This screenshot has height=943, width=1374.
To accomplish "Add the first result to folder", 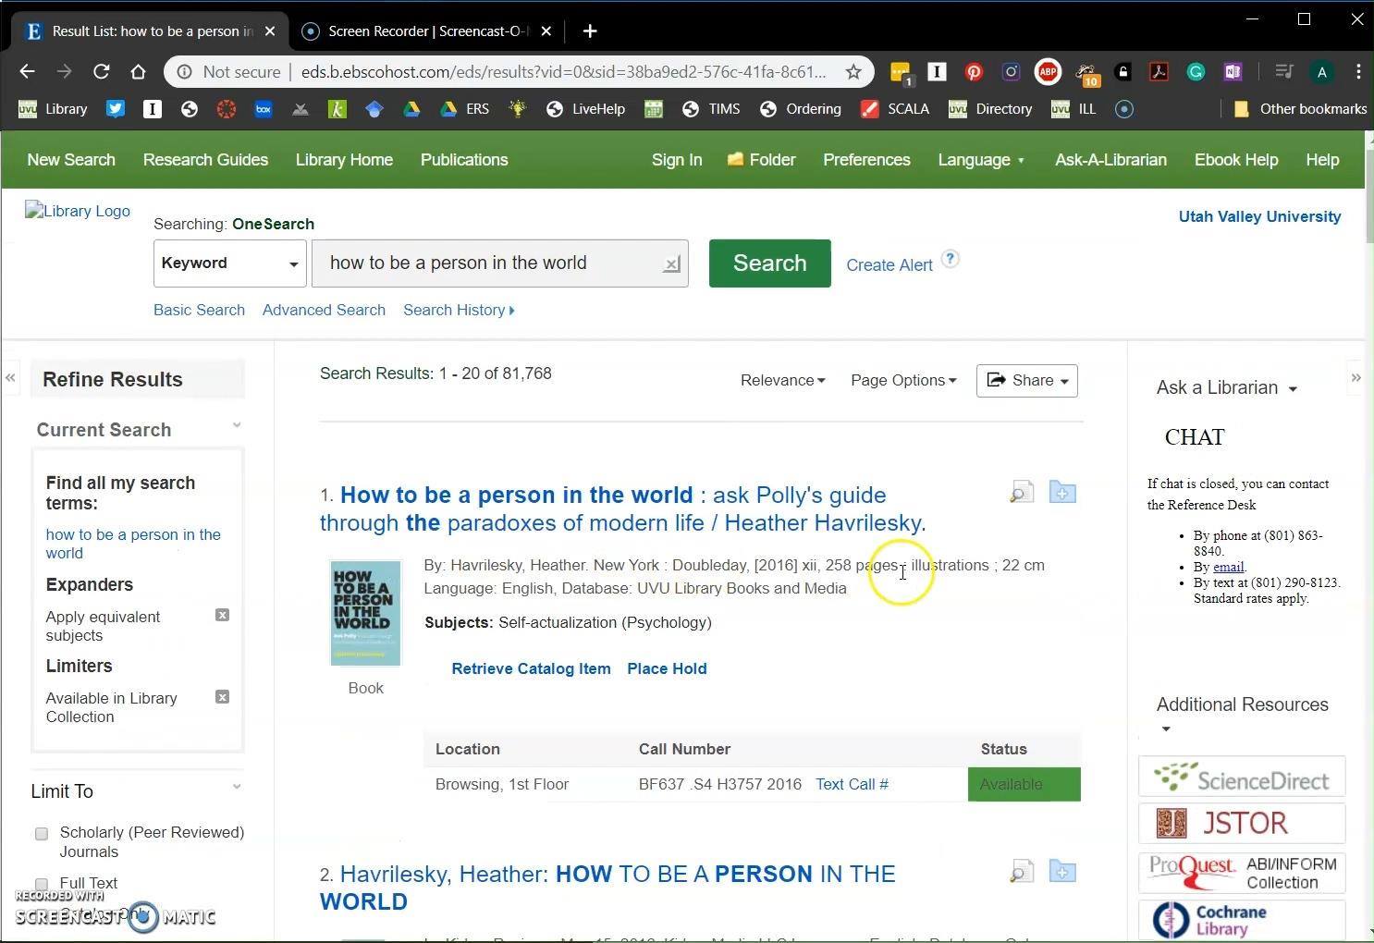I will coord(1062,492).
